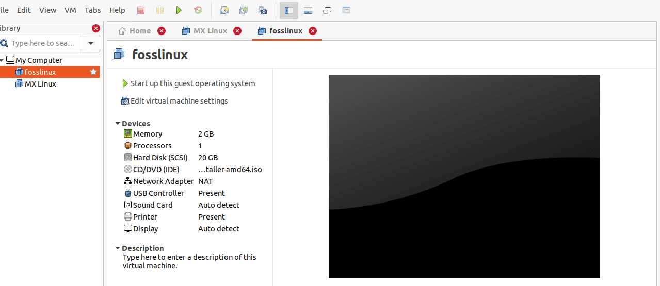660x286 pixels.
Task: Click the Network Adapter device icon
Action: [128, 181]
